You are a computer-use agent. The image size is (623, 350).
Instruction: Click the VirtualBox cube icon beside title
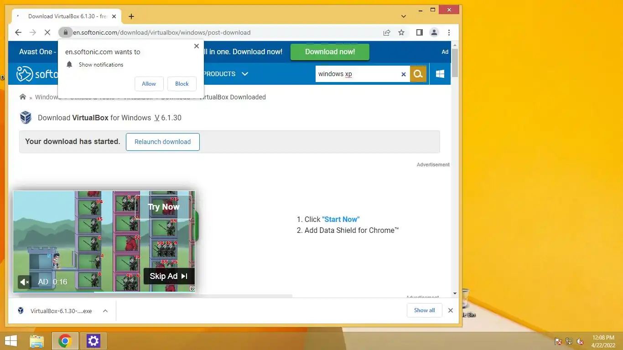tap(26, 118)
